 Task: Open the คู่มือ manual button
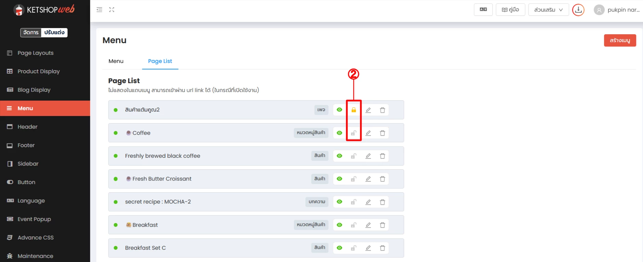tap(510, 10)
